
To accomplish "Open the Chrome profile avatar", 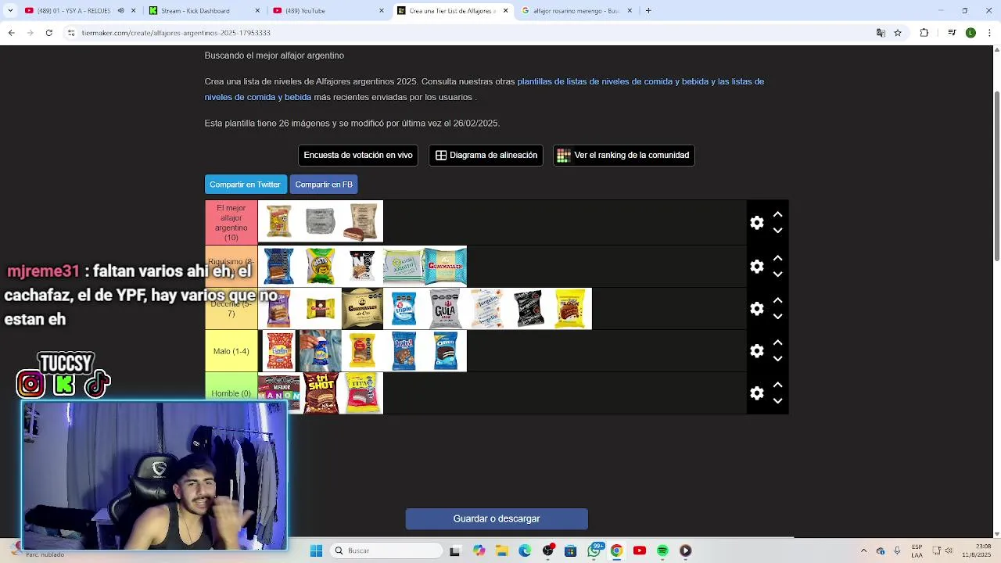I will coord(971,33).
